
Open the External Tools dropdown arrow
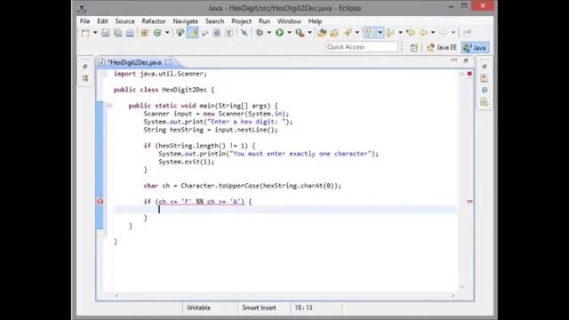[x=309, y=33]
